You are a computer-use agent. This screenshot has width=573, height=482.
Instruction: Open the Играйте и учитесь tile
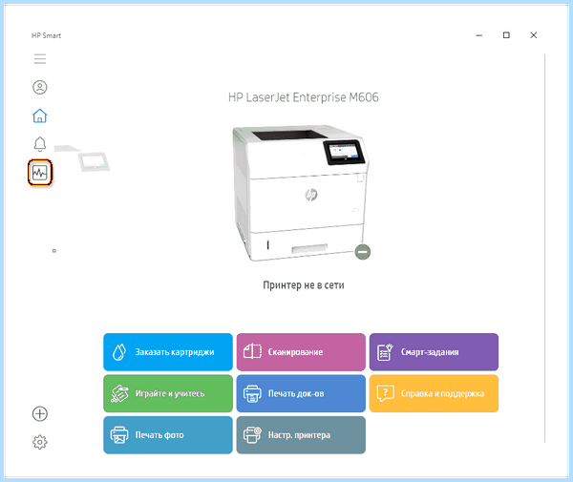pos(168,393)
